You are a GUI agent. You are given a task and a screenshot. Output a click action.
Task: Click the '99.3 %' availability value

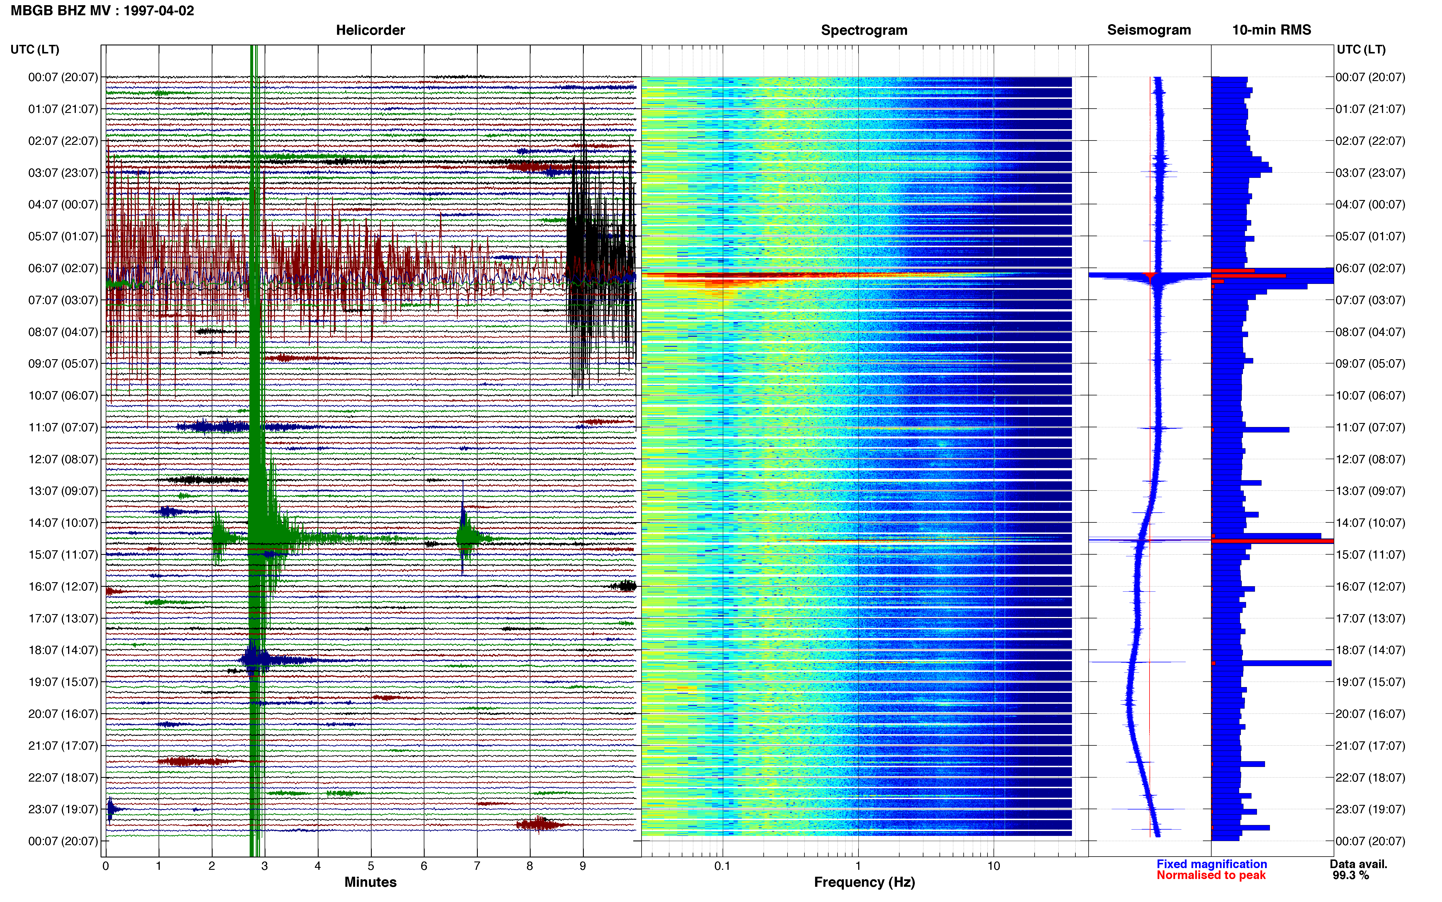[x=1351, y=875]
